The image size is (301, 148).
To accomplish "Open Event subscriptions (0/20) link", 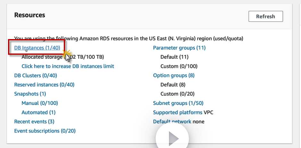I will pyautogui.click(x=45, y=131).
